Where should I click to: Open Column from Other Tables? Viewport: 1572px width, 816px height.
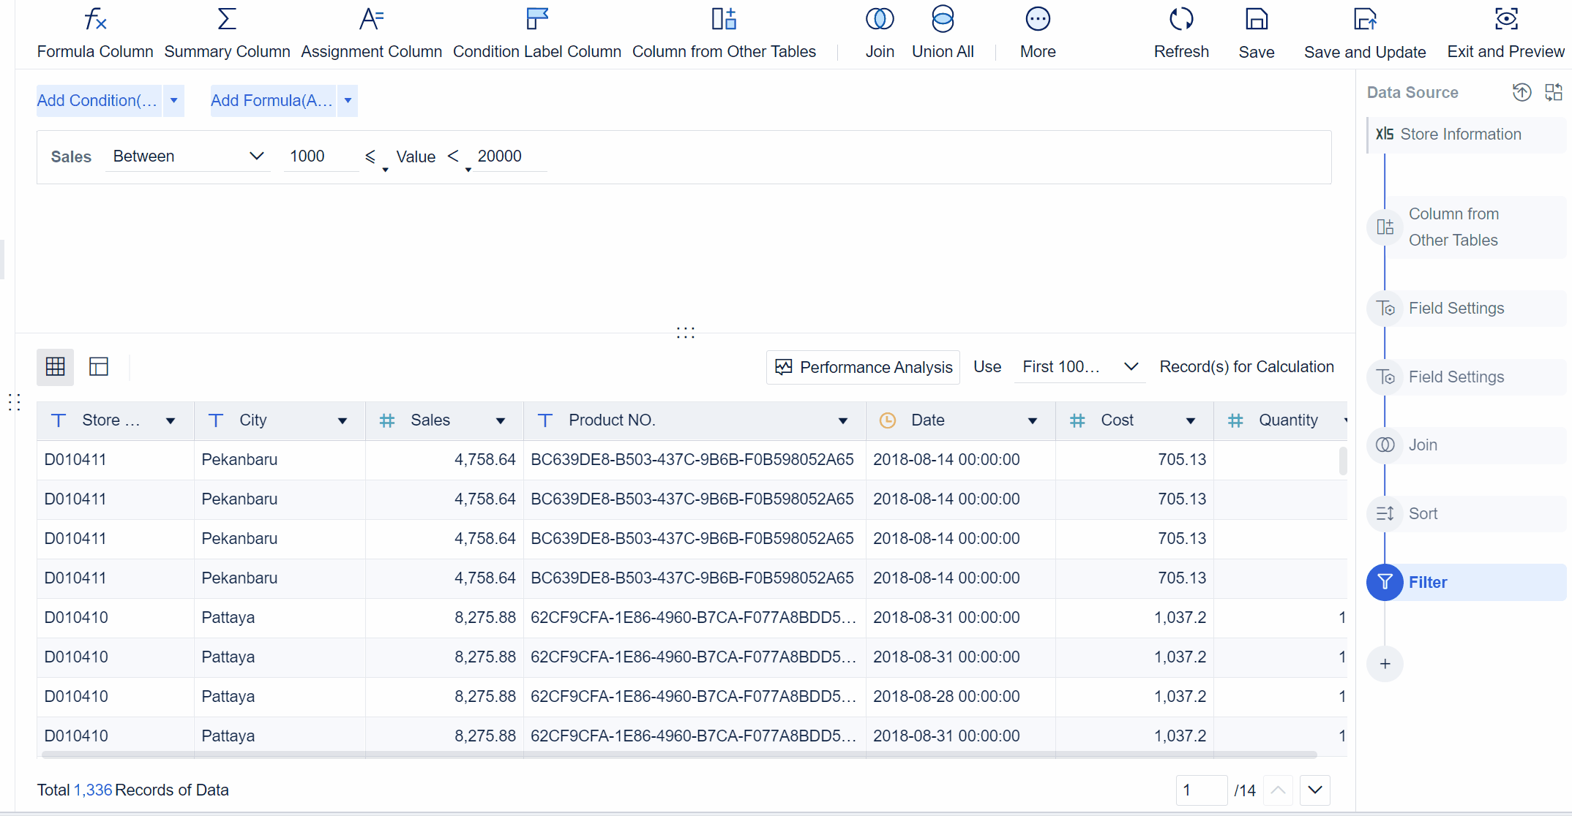(724, 31)
